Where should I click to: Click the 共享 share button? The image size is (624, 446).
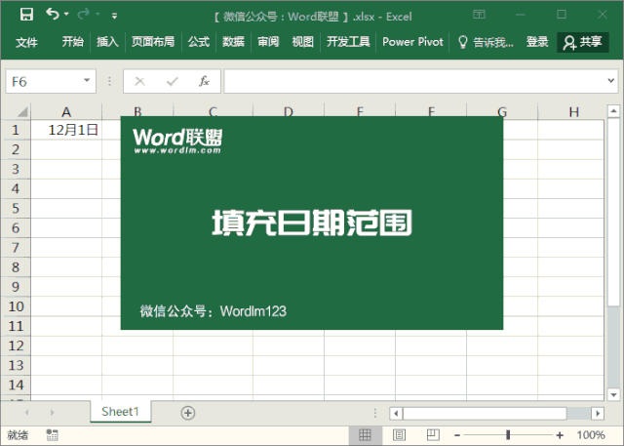tap(583, 42)
